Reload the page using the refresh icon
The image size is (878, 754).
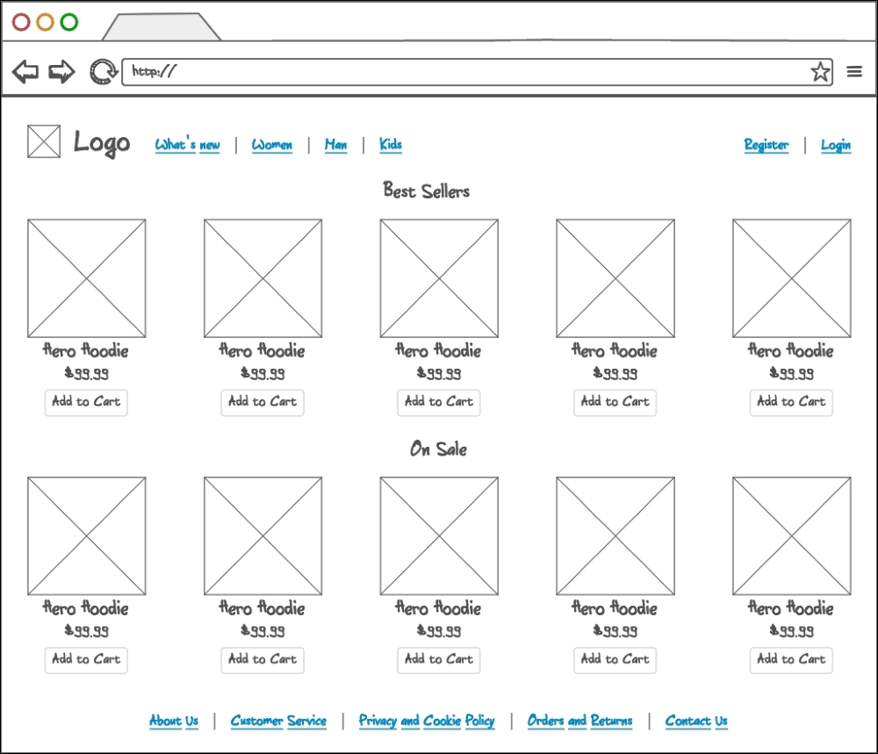coord(104,71)
